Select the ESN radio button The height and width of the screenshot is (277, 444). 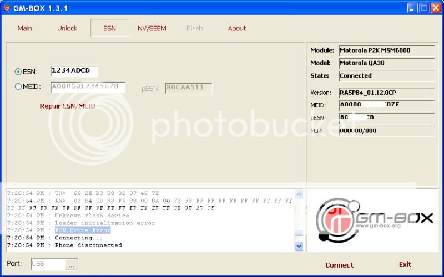point(18,72)
